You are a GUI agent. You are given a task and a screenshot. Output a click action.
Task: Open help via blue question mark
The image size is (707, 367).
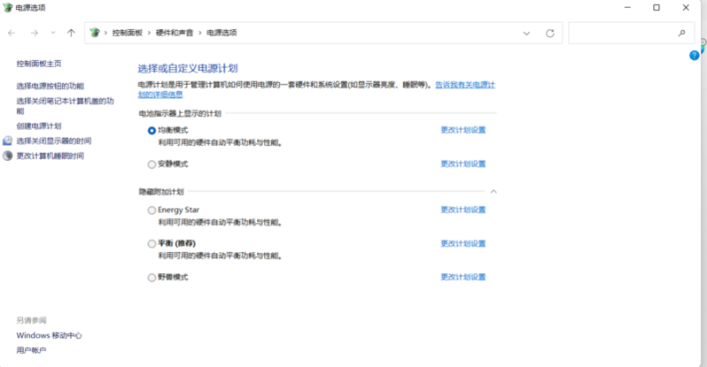coord(695,56)
